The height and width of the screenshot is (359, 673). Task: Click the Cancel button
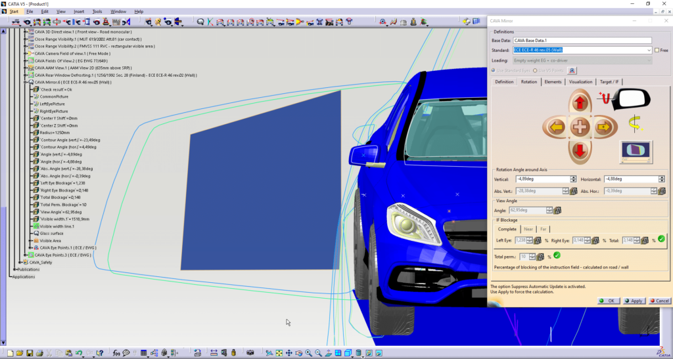click(x=659, y=301)
